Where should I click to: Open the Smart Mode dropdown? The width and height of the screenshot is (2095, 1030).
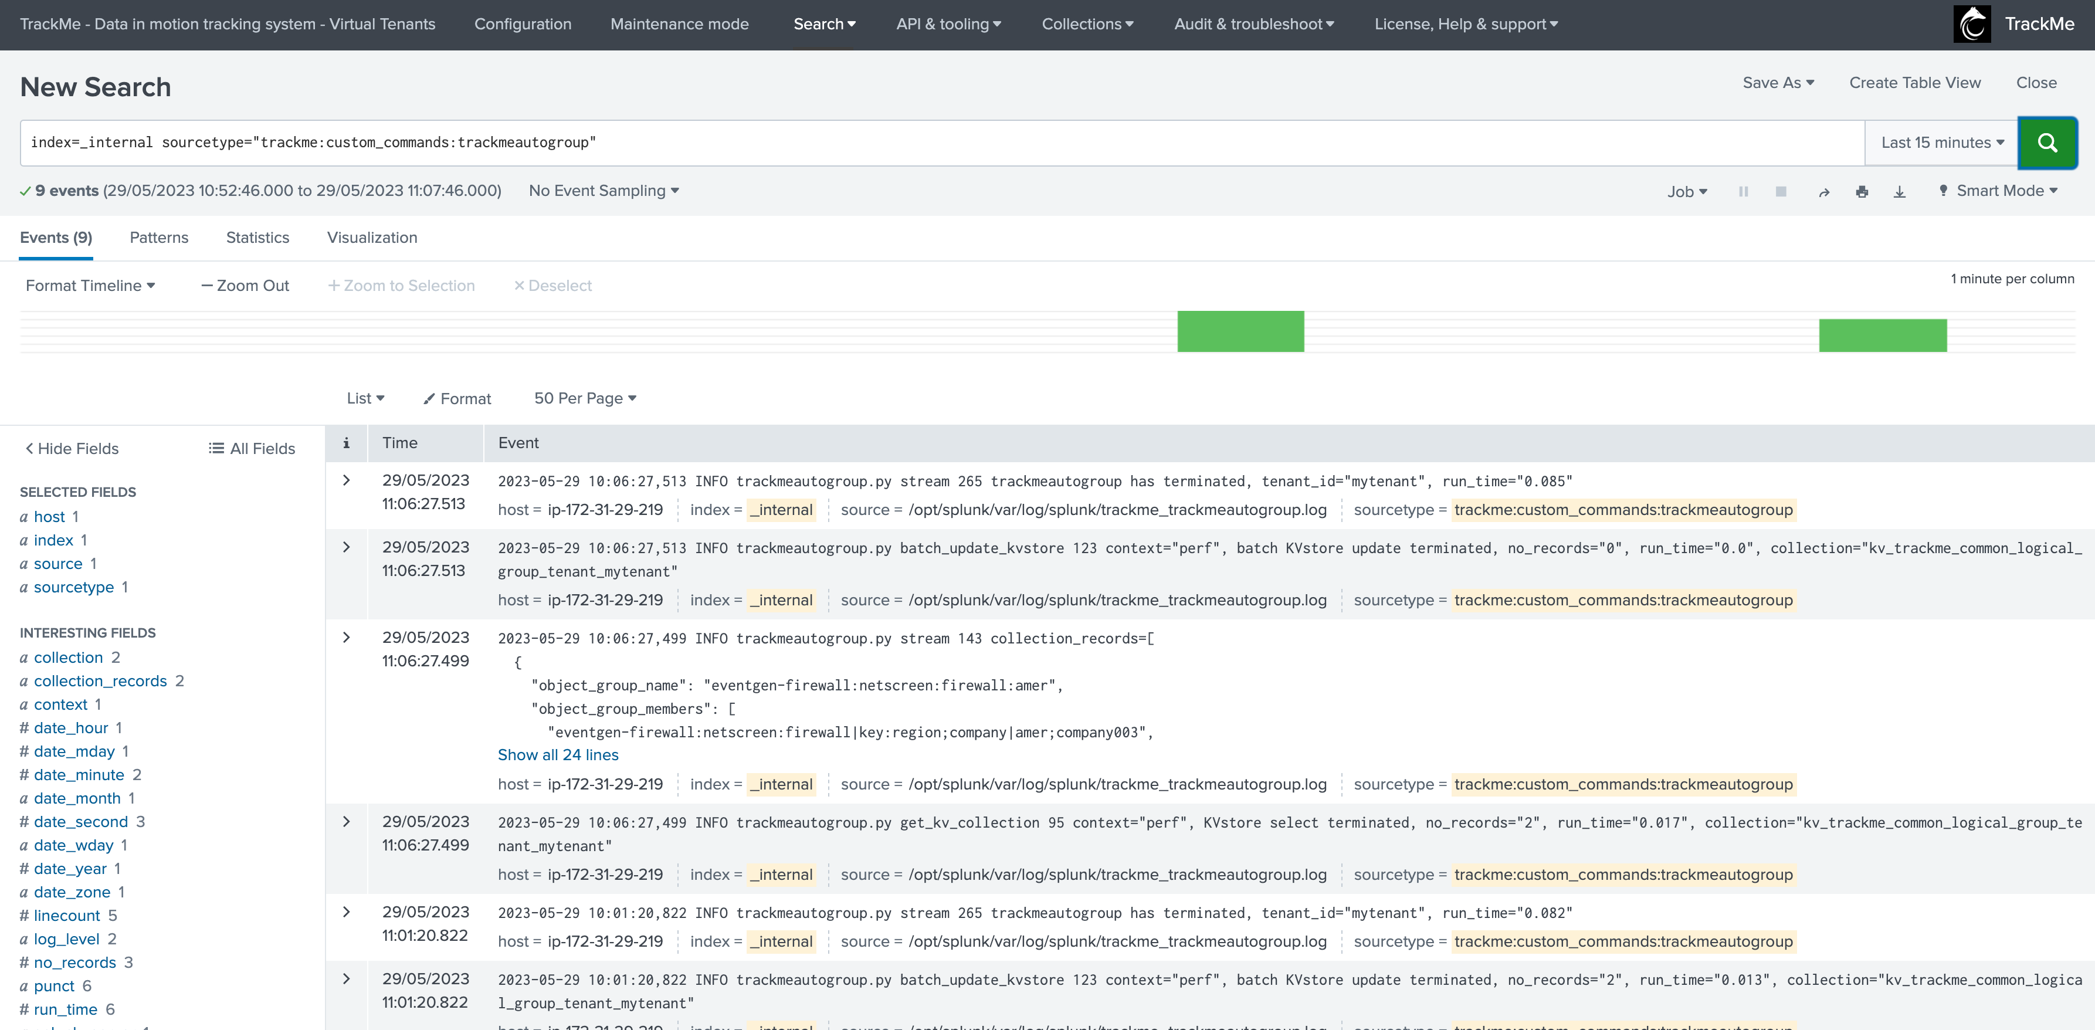[1998, 191]
